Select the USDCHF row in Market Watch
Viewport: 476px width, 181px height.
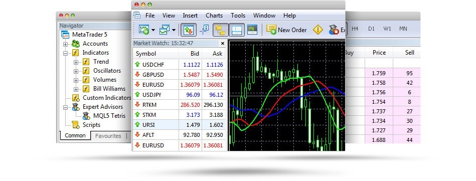pos(180,64)
